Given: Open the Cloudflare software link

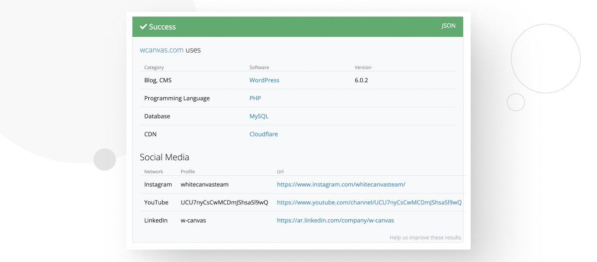Looking at the screenshot, I should [264, 134].
